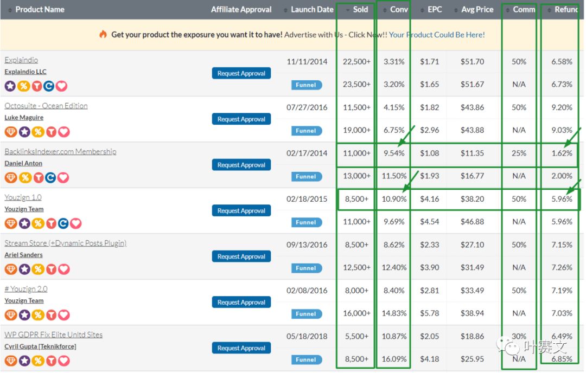
Task: Click the blue C icon under Explaindio
Action: pos(49,86)
